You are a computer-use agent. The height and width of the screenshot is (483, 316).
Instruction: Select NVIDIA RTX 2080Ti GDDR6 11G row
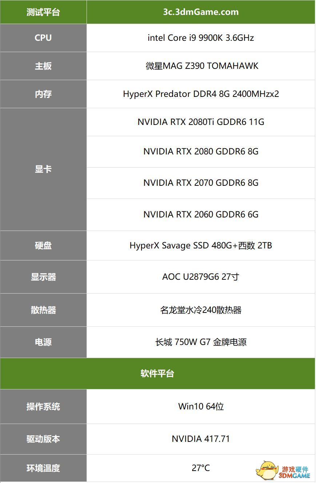click(x=201, y=122)
